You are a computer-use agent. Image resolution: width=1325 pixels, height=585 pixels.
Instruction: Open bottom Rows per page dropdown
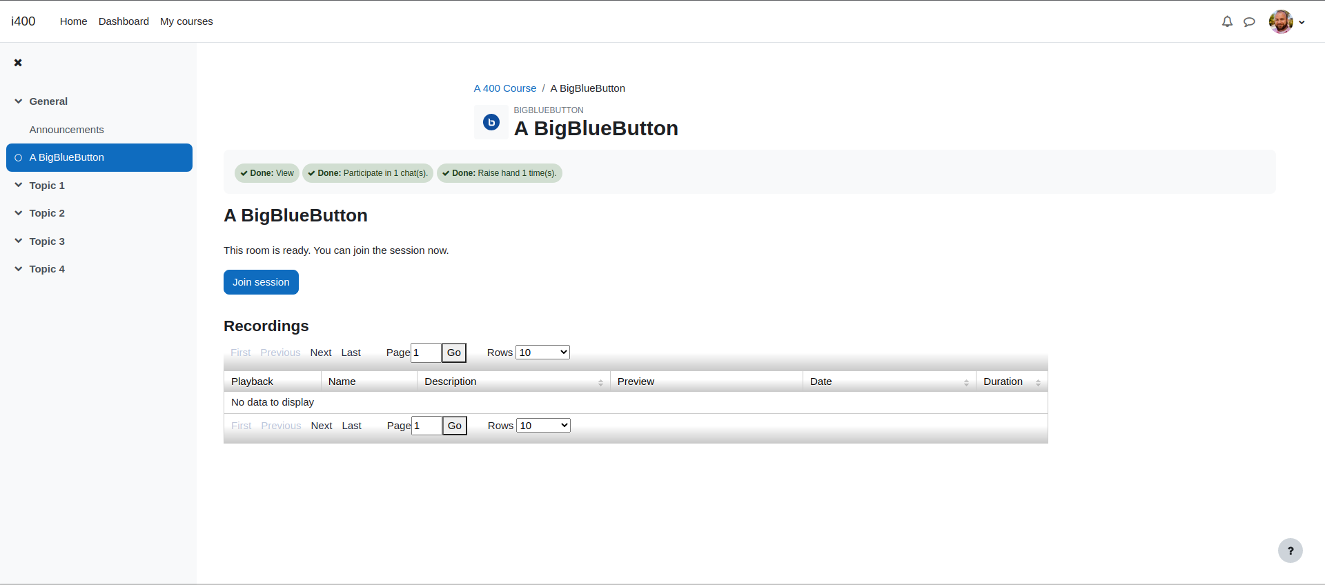pos(543,426)
